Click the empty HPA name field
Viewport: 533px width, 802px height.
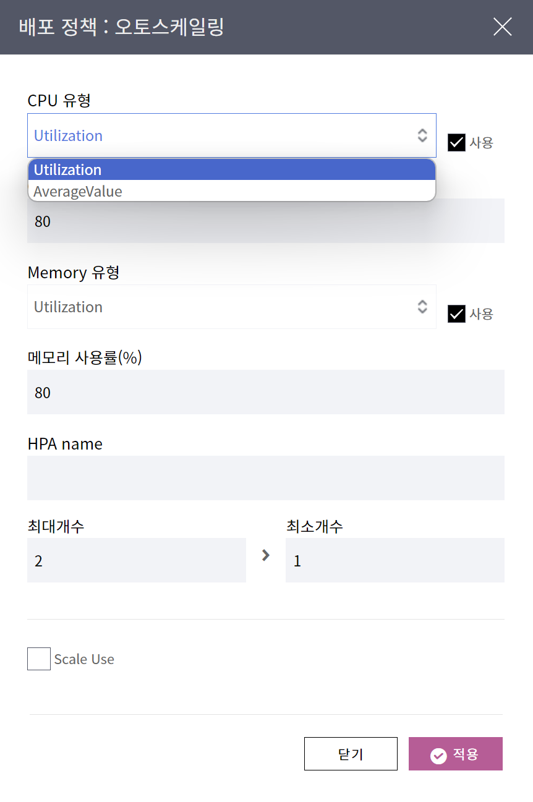266,478
